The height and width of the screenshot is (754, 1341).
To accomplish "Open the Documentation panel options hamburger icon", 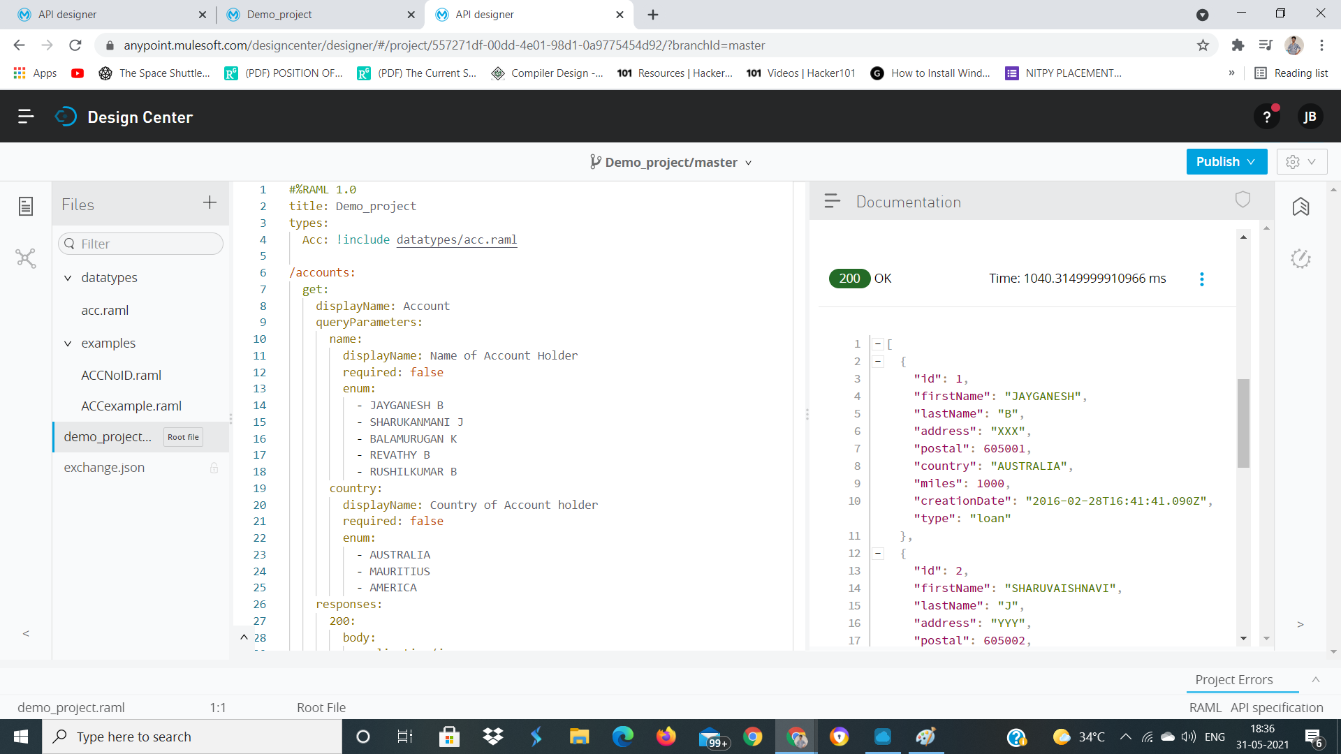I will (x=832, y=201).
